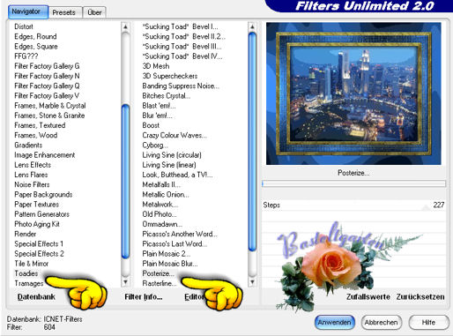Click the left list scroll-down arrow
The height and width of the screenshot is (336, 453).
click(x=125, y=282)
